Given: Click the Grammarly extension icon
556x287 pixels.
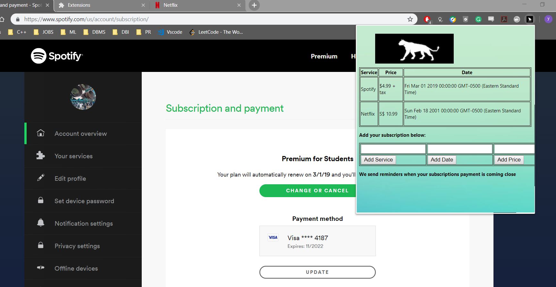Looking at the screenshot, I should (478, 19).
